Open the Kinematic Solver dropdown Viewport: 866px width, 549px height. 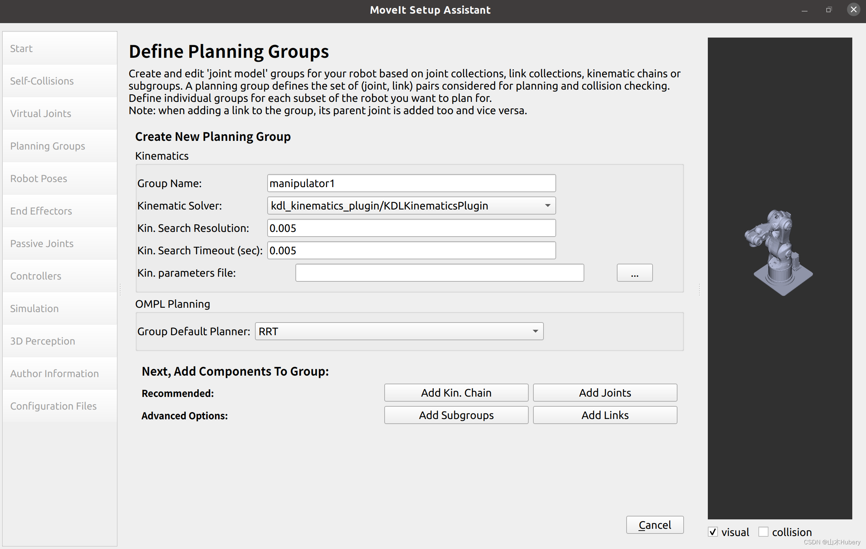click(411, 206)
